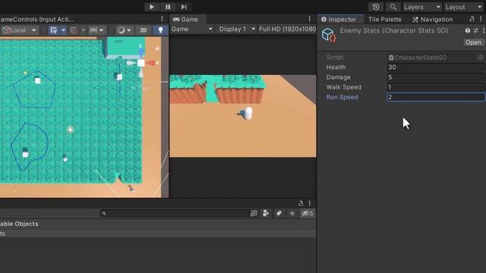Edit the Walk Speed value field
Viewport: 486px width, 273px height.
(x=436, y=87)
